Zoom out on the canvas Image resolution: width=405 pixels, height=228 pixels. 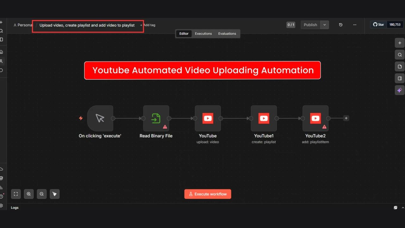(x=41, y=194)
